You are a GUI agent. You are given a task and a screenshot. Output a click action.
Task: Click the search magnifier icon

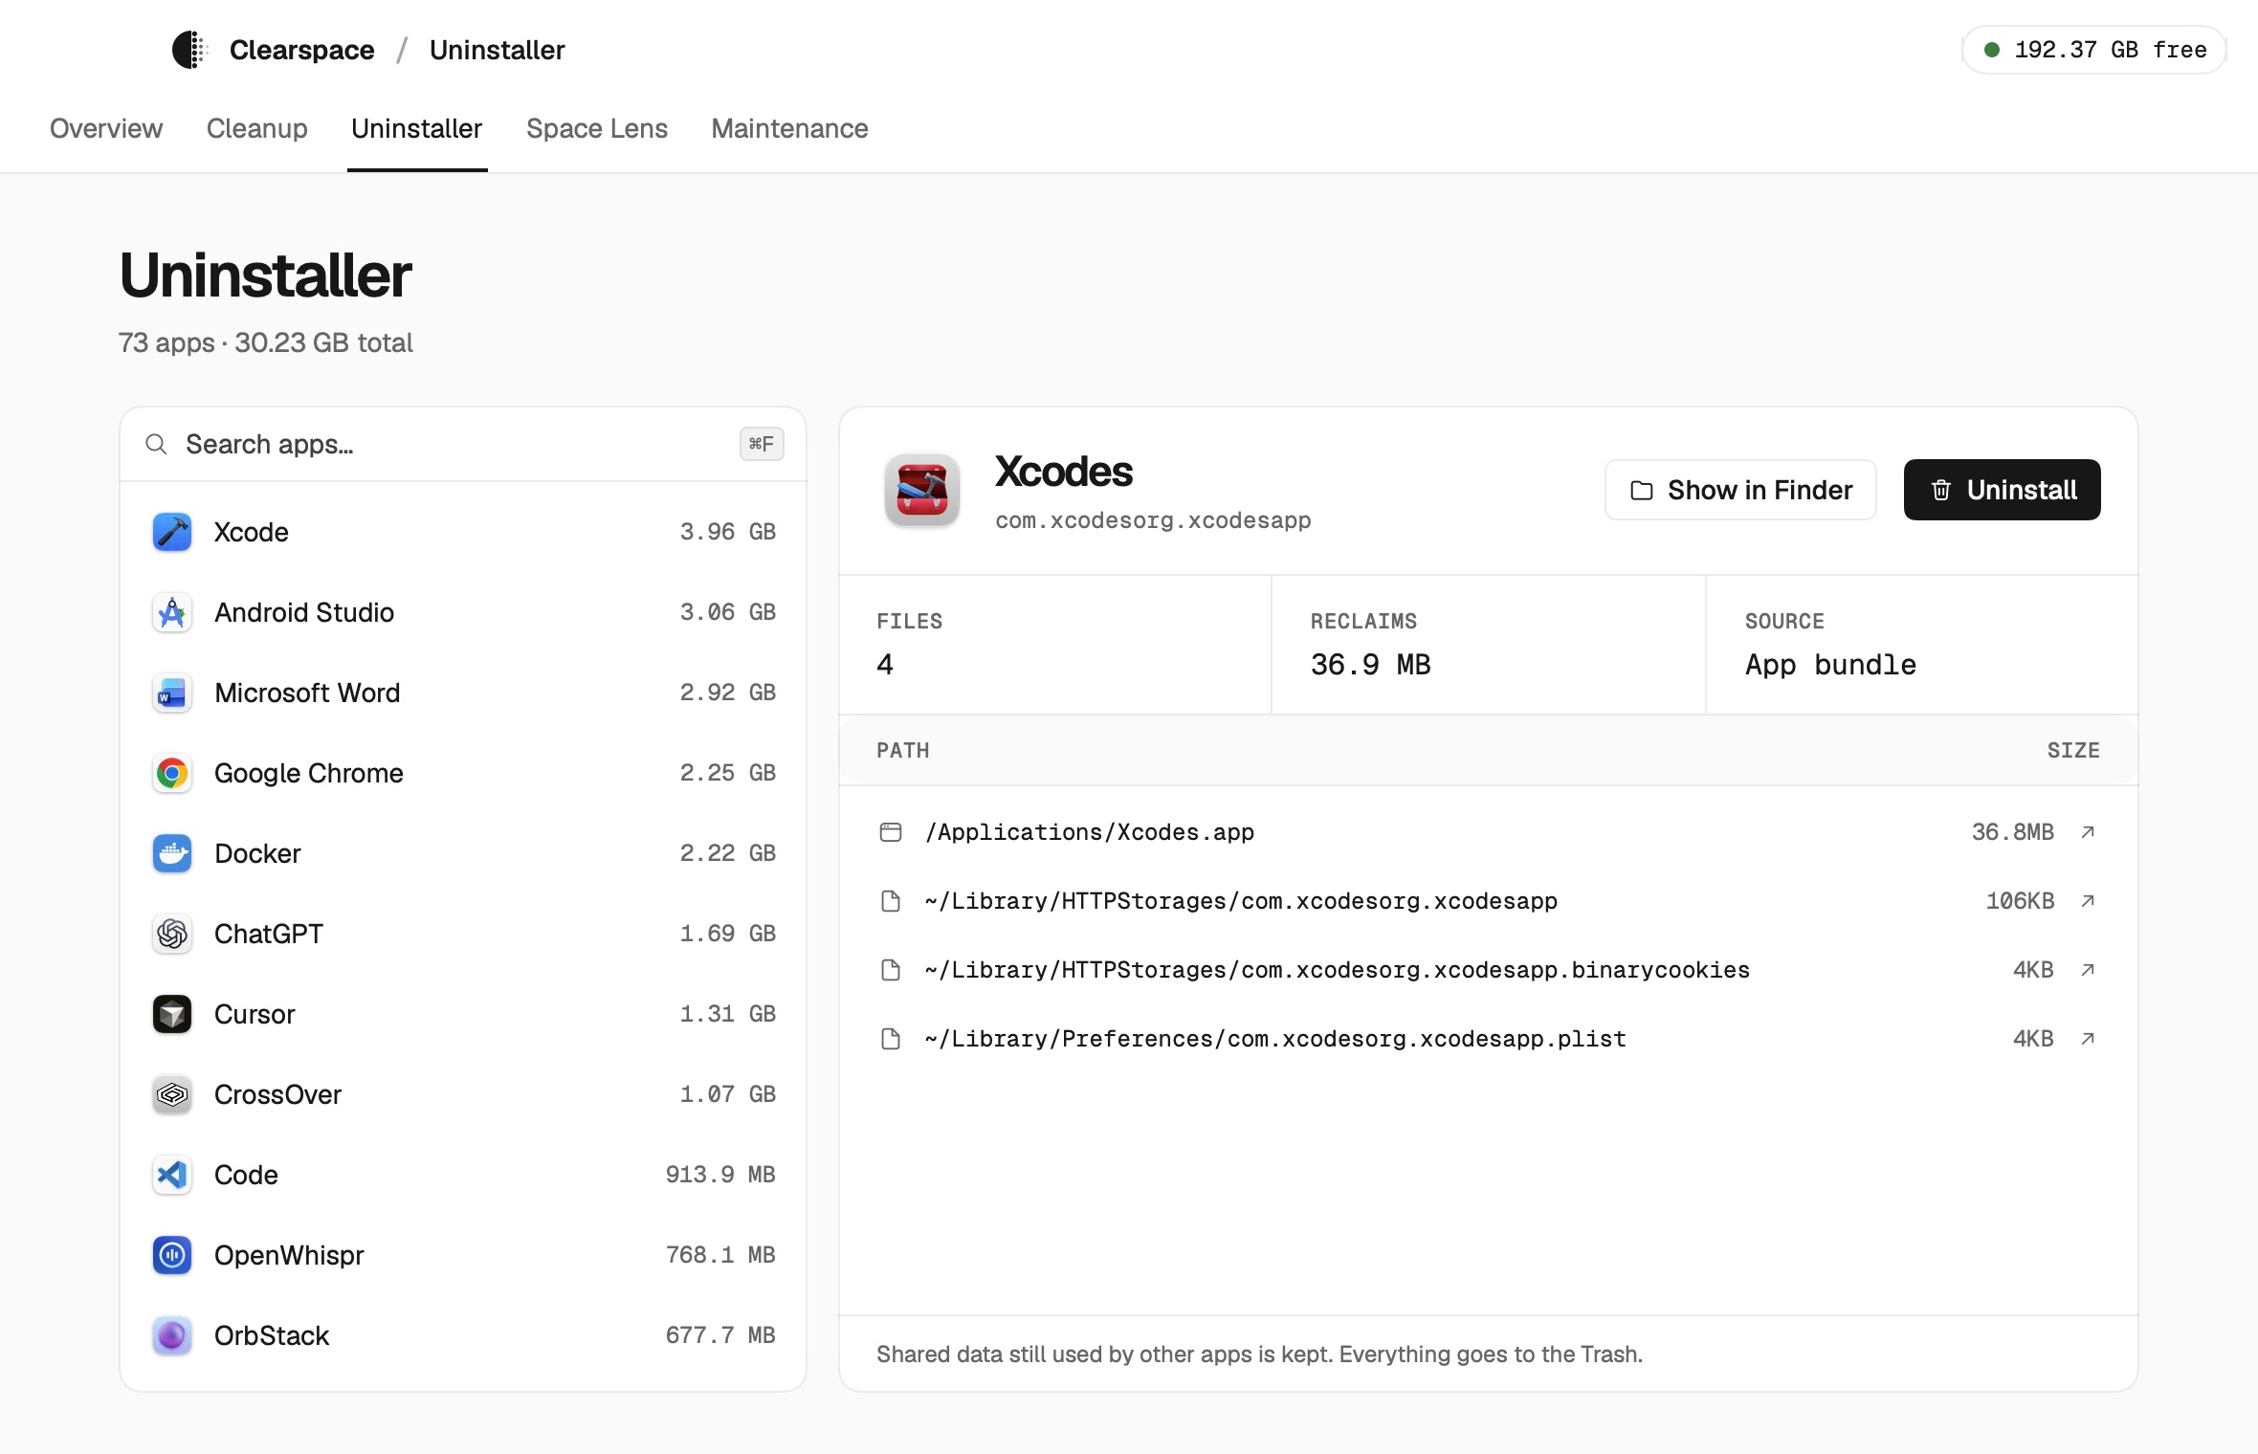click(156, 444)
